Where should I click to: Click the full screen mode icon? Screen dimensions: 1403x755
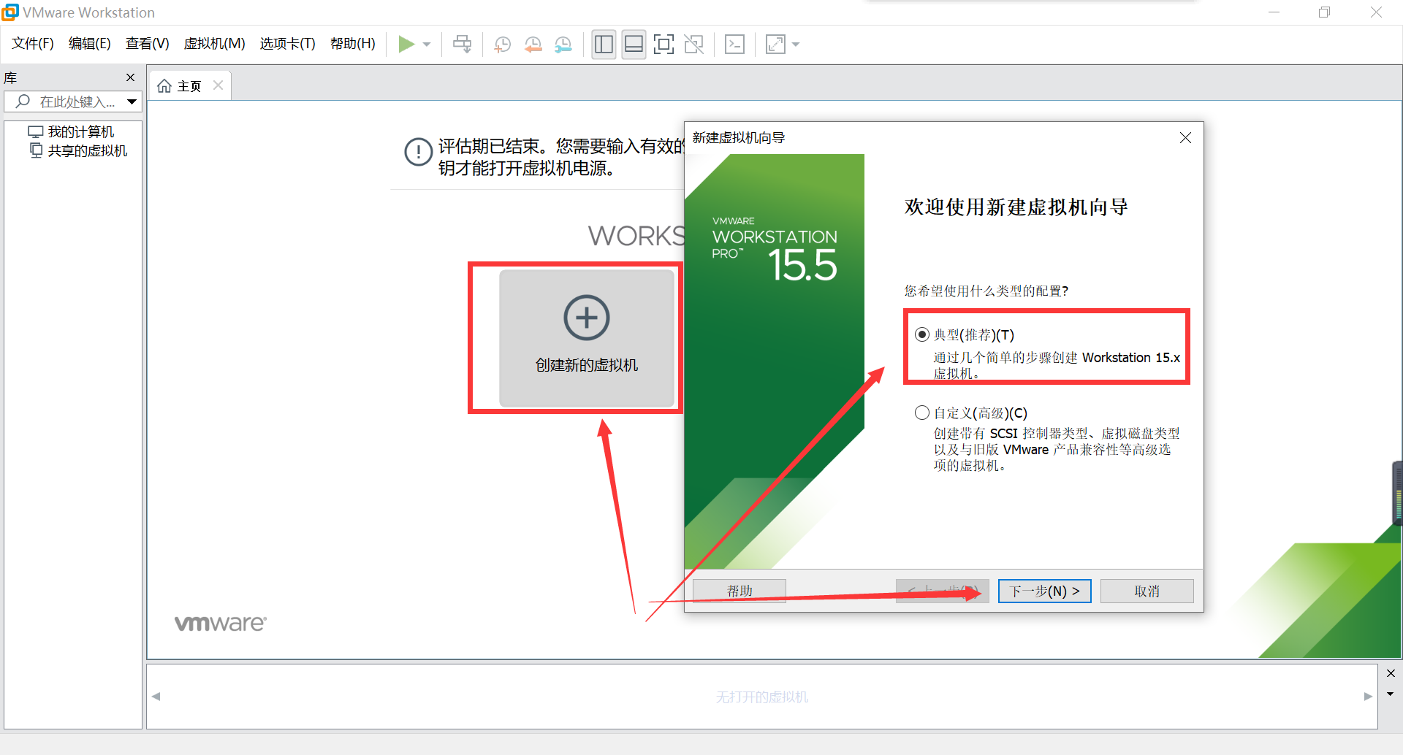tap(664, 45)
